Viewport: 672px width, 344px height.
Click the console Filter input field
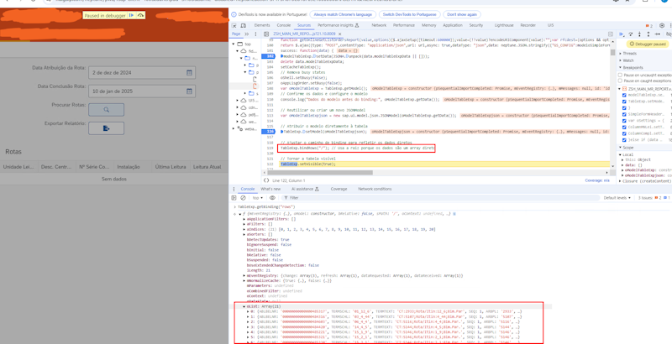point(302,198)
